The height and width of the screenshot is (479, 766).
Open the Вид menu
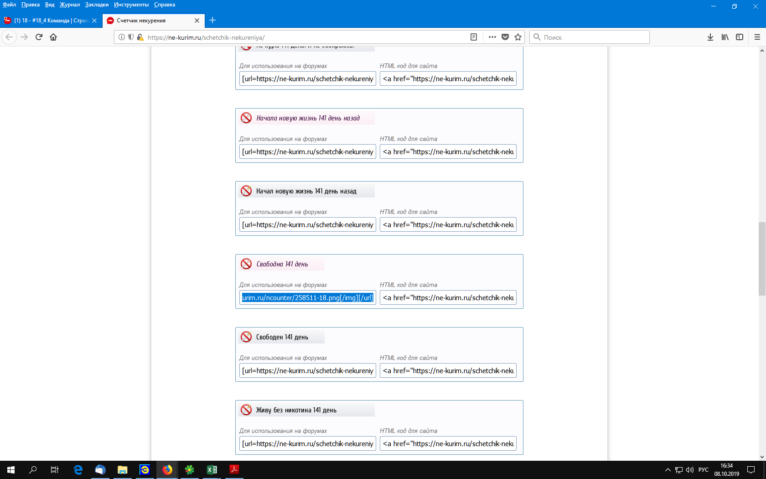pyautogui.click(x=50, y=5)
